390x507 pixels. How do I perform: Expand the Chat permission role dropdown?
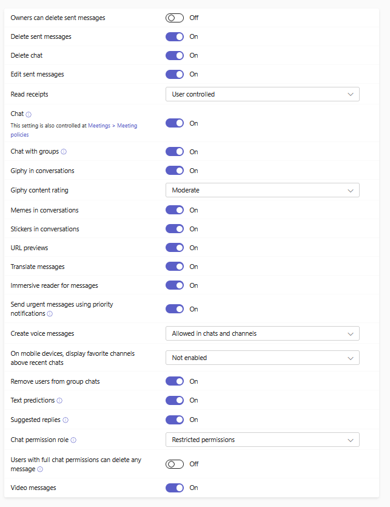tap(262, 440)
